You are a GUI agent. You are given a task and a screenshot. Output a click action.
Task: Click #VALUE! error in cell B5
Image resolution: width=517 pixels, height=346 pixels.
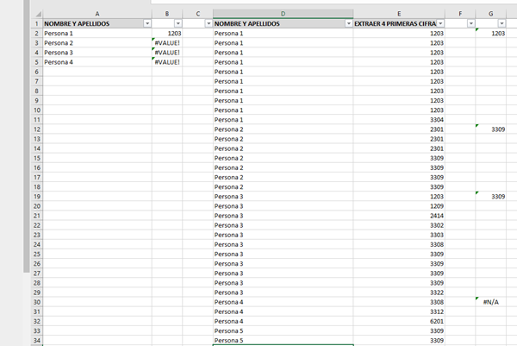click(167, 62)
